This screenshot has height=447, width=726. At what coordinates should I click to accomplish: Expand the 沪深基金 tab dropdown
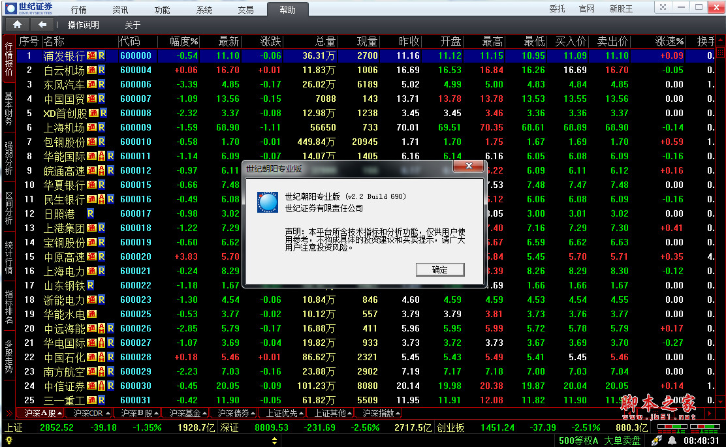tap(204, 413)
